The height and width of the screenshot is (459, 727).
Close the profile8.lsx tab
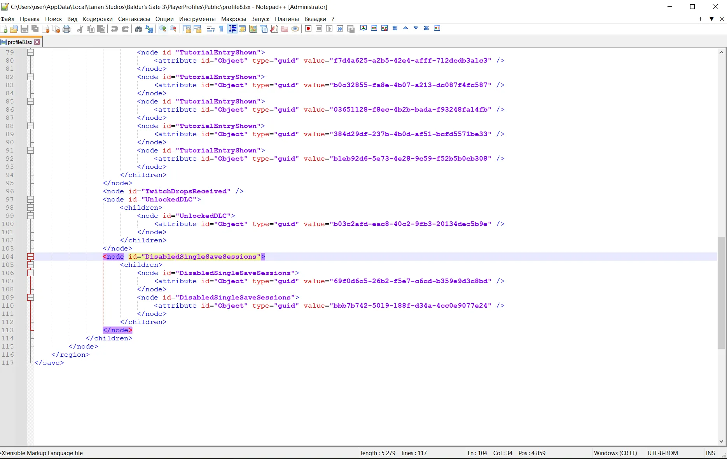point(37,42)
